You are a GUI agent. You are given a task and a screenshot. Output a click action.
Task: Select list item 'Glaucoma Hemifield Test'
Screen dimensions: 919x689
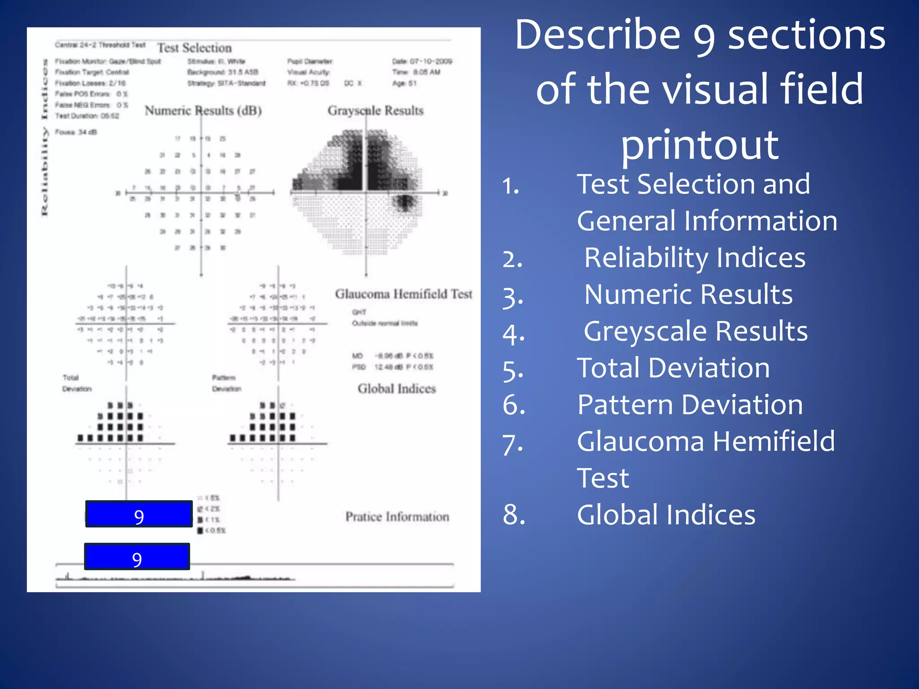click(706, 459)
